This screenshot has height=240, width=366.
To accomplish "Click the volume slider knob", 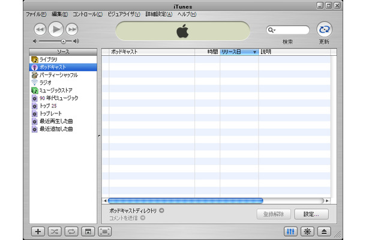I will tap(63, 41).
